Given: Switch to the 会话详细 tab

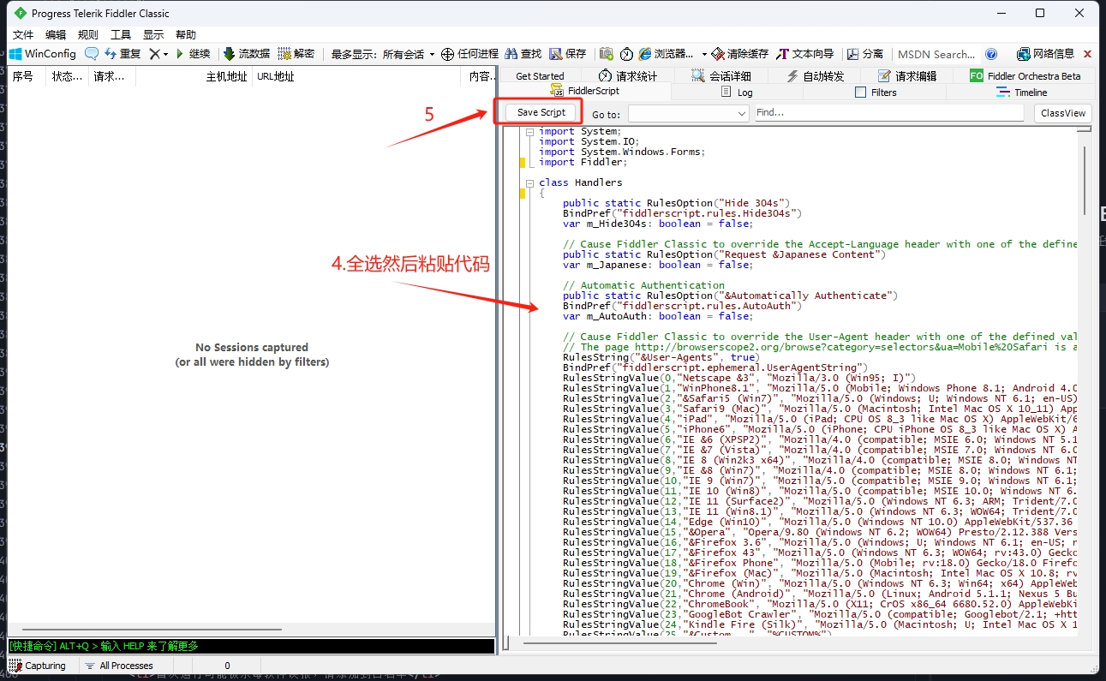Looking at the screenshot, I should [x=721, y=76].
